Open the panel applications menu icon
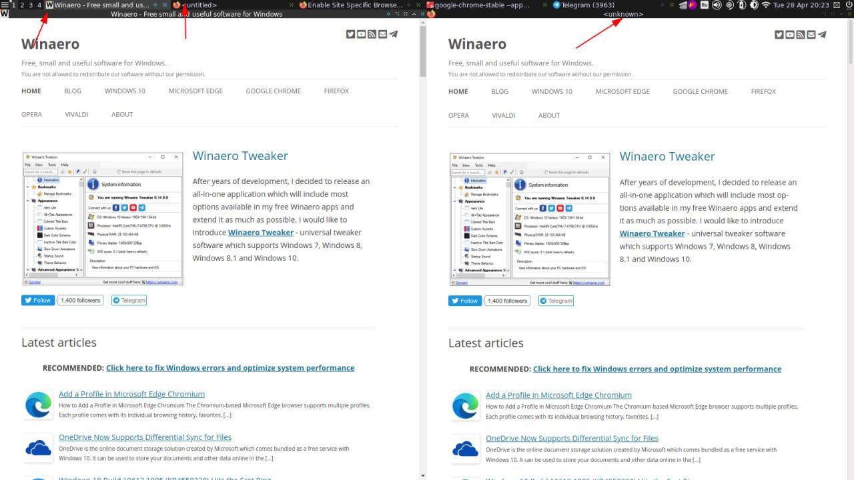854x480 pixels. (4, 5)
